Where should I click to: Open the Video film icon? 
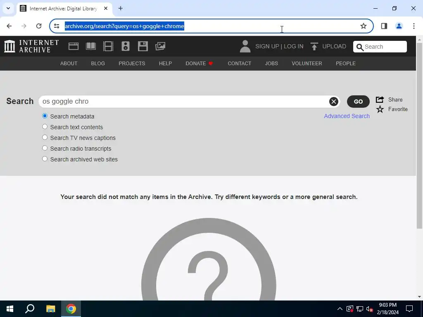(108, 46)
